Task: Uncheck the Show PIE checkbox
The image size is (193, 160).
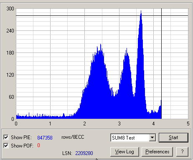Action: click(6, 137)
